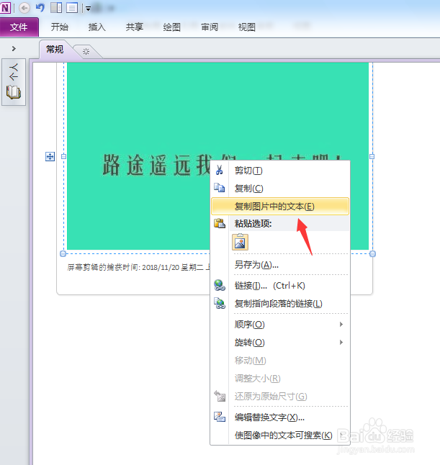Click the edit alt text icon
Screen dimensions: 440x465
(x=220, y=417)
